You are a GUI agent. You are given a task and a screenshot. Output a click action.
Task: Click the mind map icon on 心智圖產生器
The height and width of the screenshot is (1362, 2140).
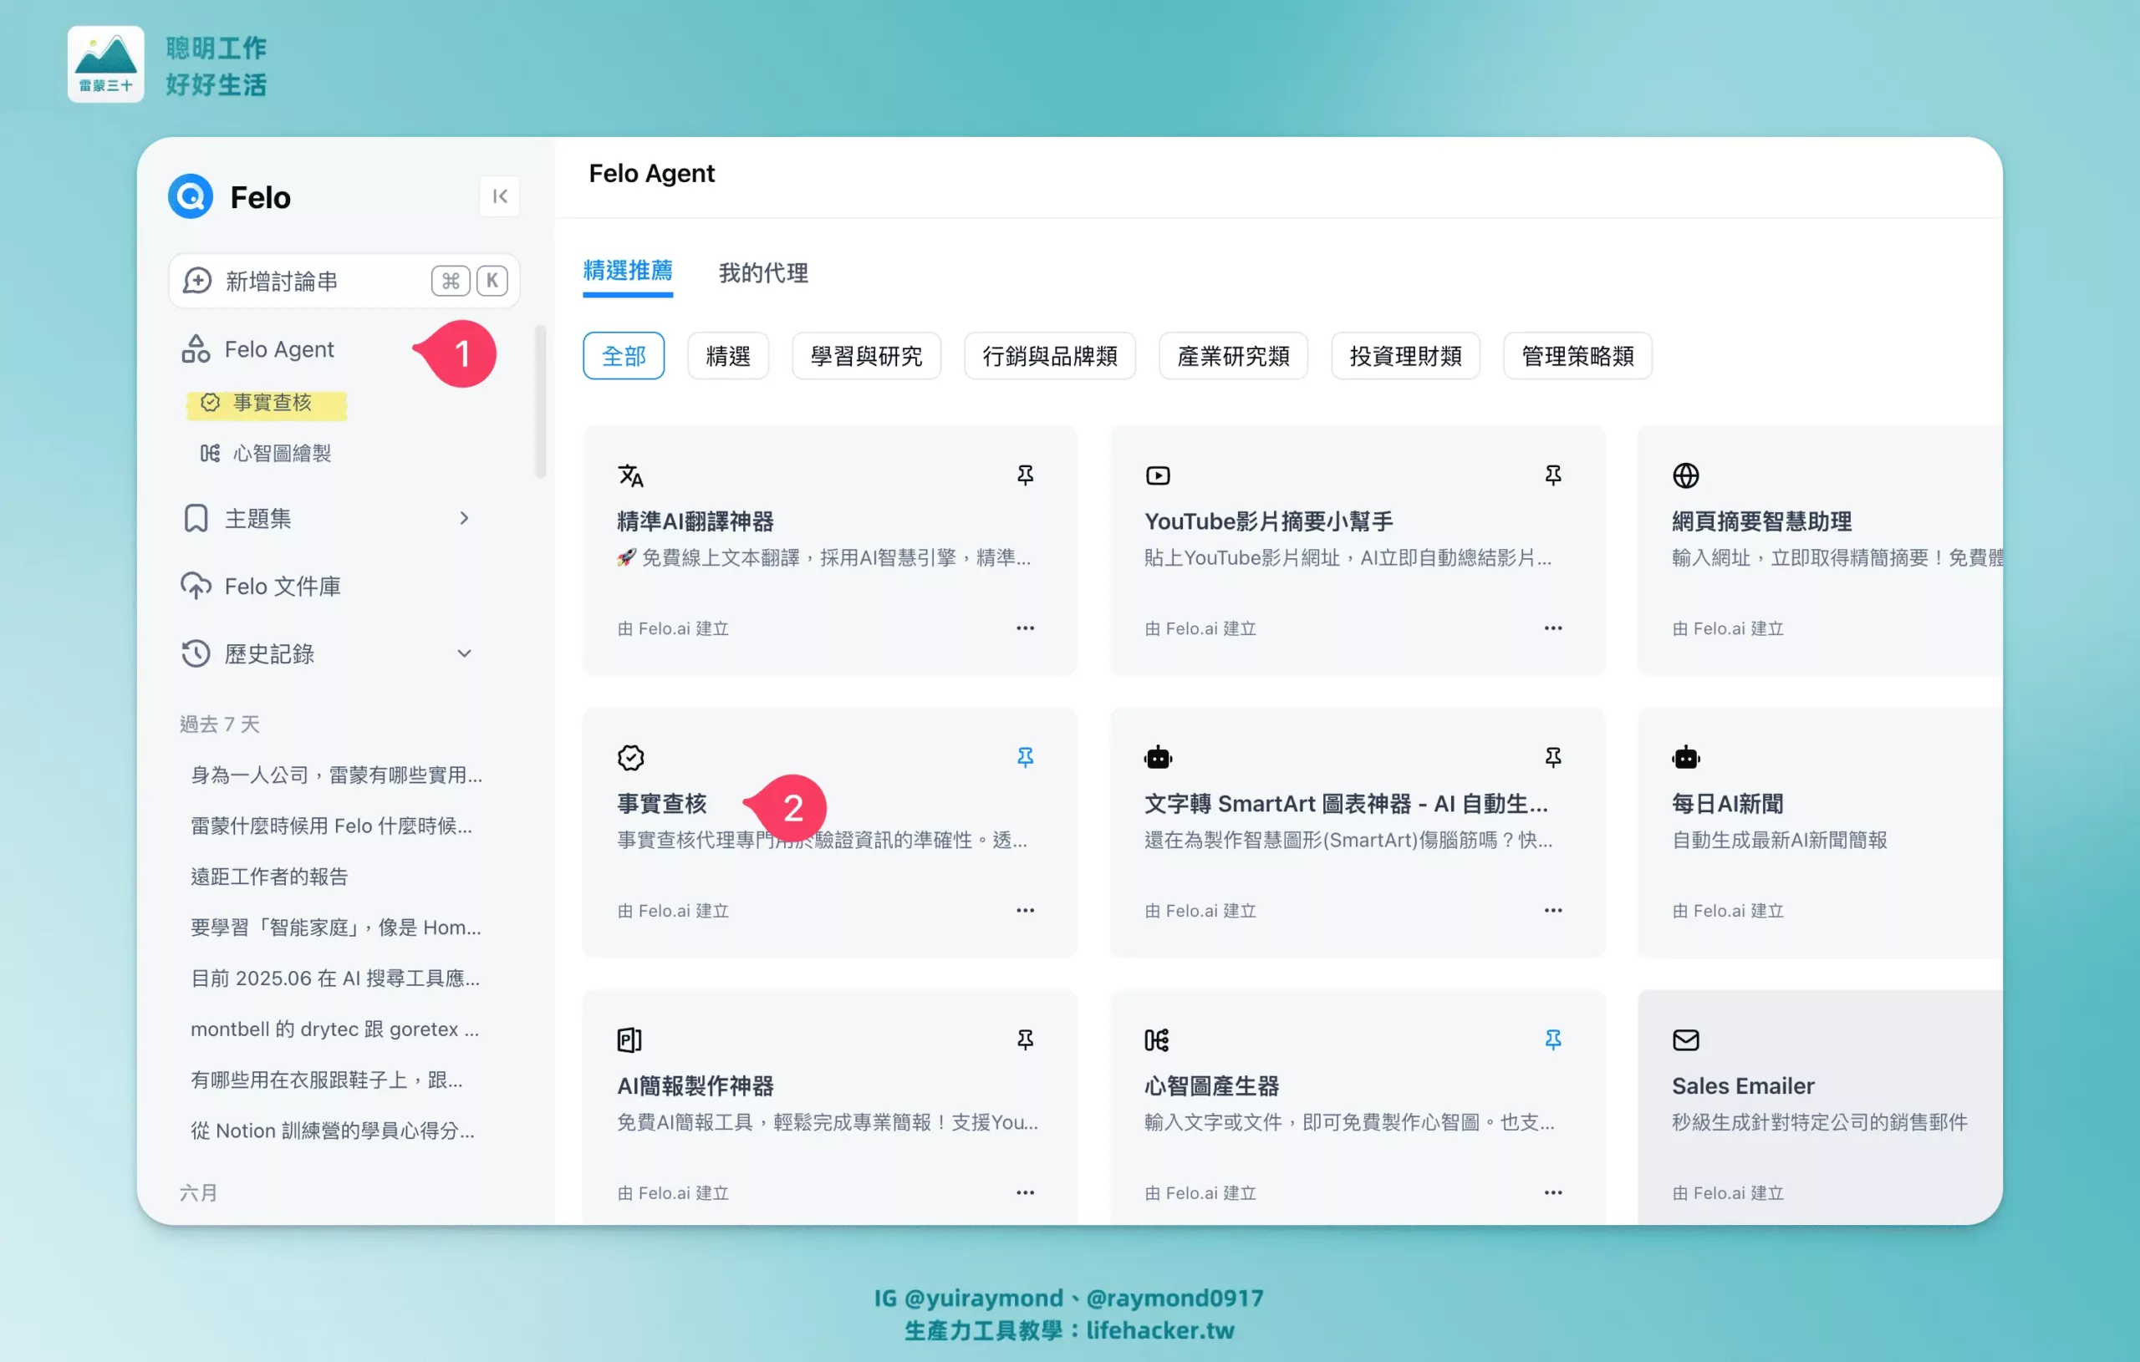pos(1156,1039)
